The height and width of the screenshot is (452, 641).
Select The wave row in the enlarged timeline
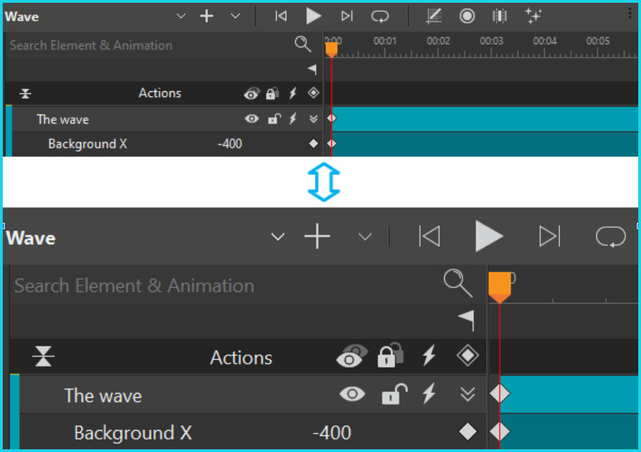tap(253, 394)
